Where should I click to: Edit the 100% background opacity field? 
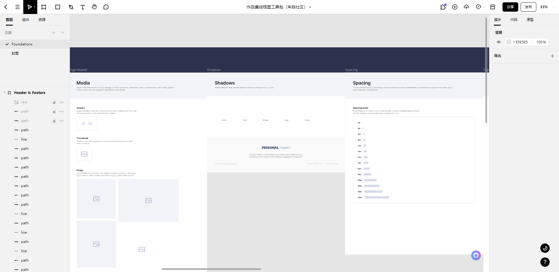tap(541, 42)
